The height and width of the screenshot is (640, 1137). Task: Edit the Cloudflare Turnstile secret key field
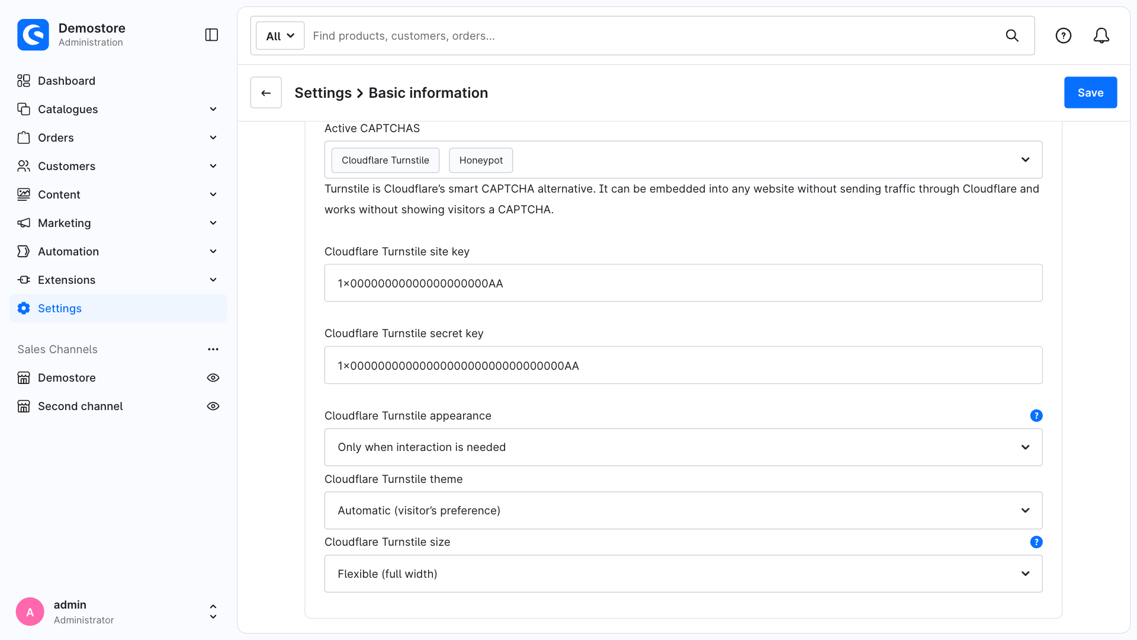click(x=683, y=366)
